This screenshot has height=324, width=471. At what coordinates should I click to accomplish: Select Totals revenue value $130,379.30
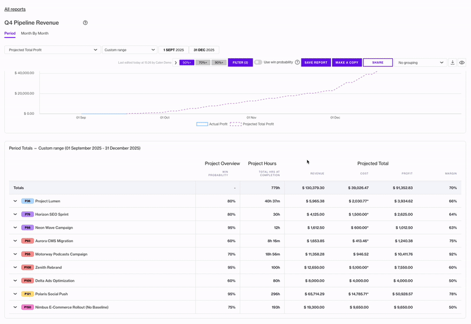pos(313,188)
